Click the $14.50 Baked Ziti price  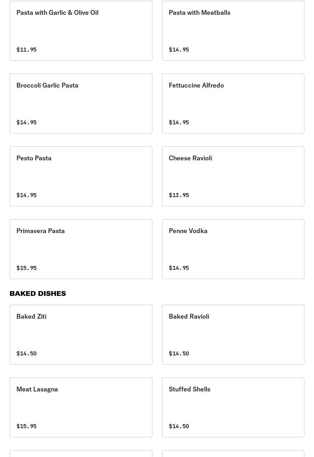click(26, 353)
